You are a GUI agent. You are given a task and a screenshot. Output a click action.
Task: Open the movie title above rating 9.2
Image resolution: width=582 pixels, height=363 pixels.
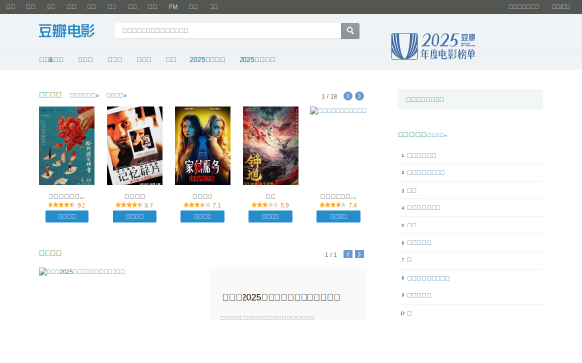[x=67, y=197]
